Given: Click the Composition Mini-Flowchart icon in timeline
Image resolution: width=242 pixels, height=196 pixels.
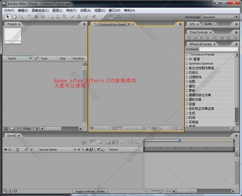Looking at the screenshot, I should pyautogui.click(x=84, y=142).
